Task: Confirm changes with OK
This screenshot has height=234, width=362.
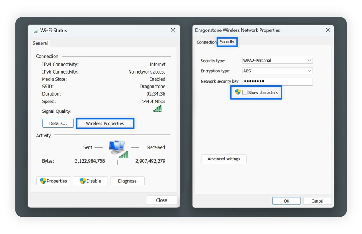Action: click(x=286, y=201)
